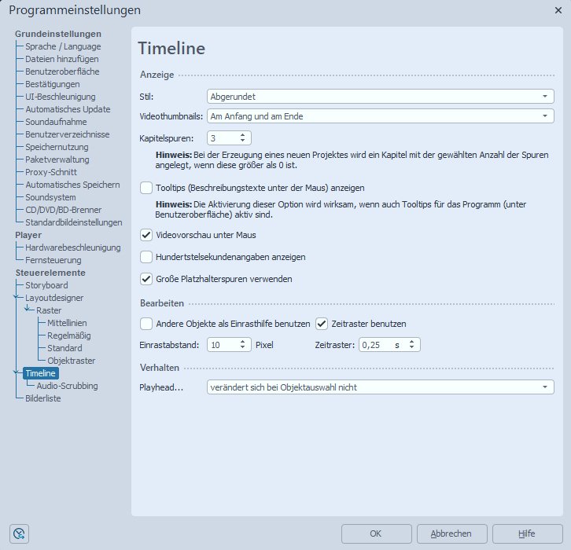Screen dimensions: 571x550
Task: Uncheck Videovorschau unter Maus
Action: pos(146,234)
